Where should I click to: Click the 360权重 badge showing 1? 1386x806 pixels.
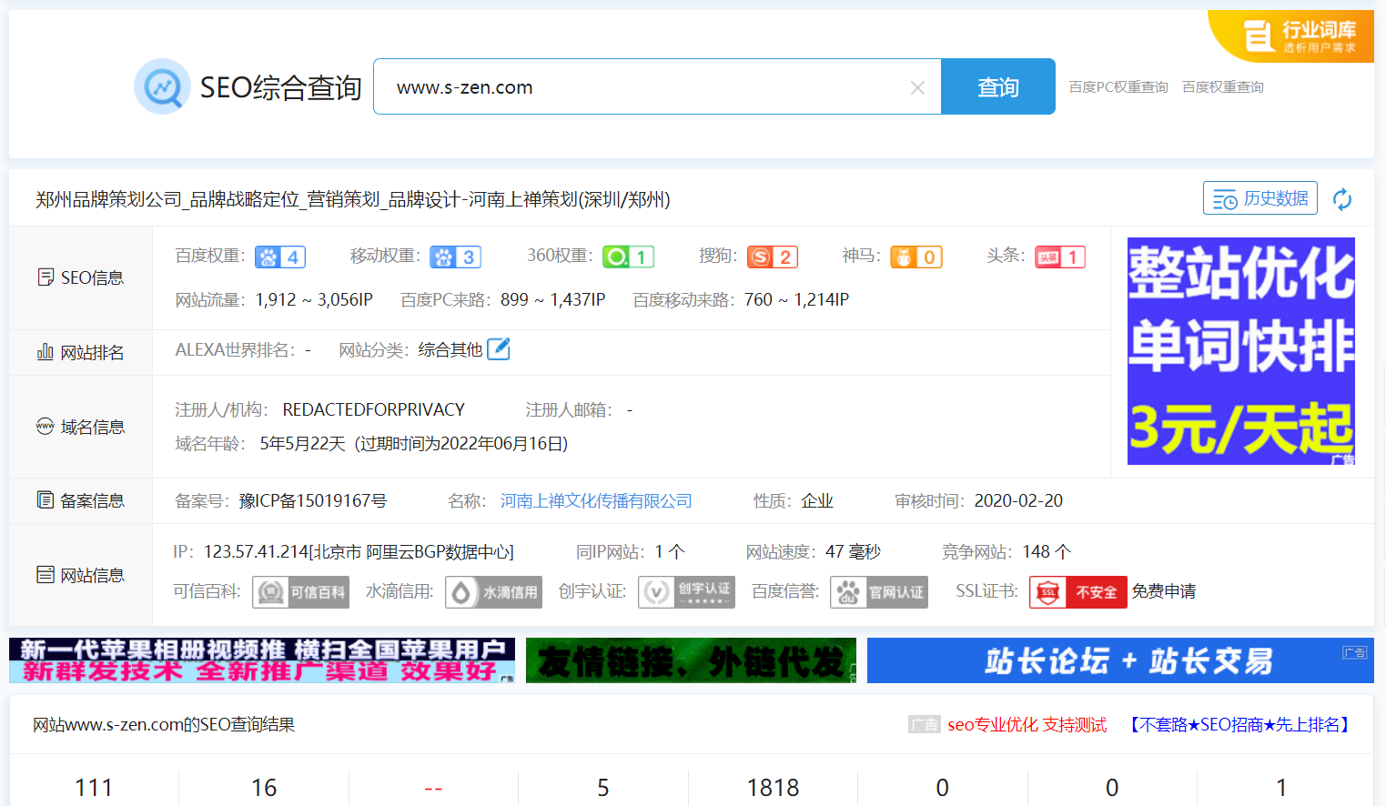point(628,257)
